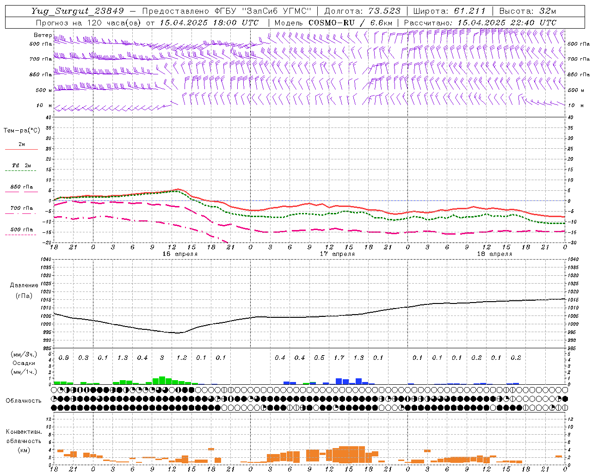
Task: Click the left-side 850 гПа wind level label
Action: 41,74
